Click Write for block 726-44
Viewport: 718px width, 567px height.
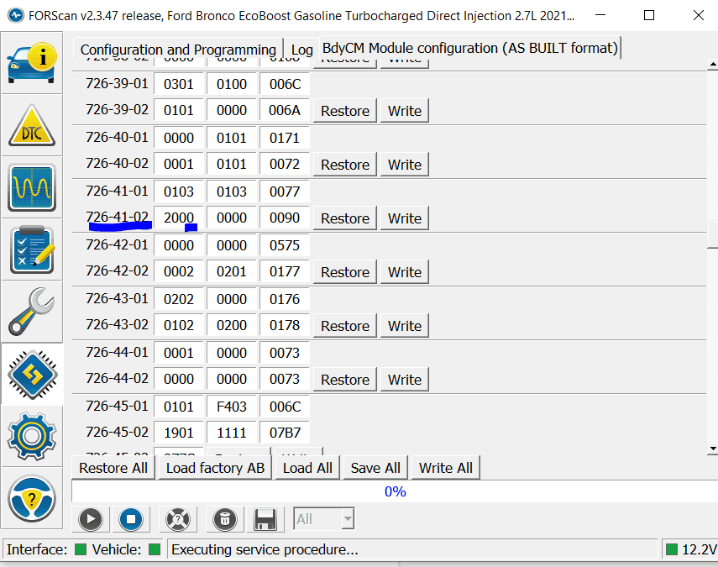point(405,380)
